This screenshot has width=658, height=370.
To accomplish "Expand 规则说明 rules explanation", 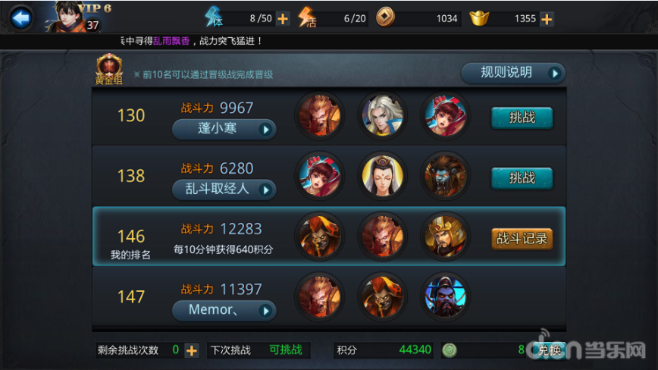I will pos(513,73).
